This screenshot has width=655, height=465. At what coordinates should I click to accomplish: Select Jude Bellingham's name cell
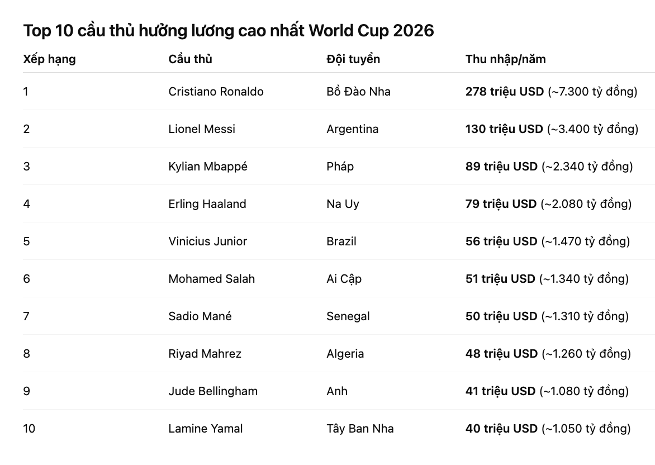pyautogui.click(x=213, y=391)
